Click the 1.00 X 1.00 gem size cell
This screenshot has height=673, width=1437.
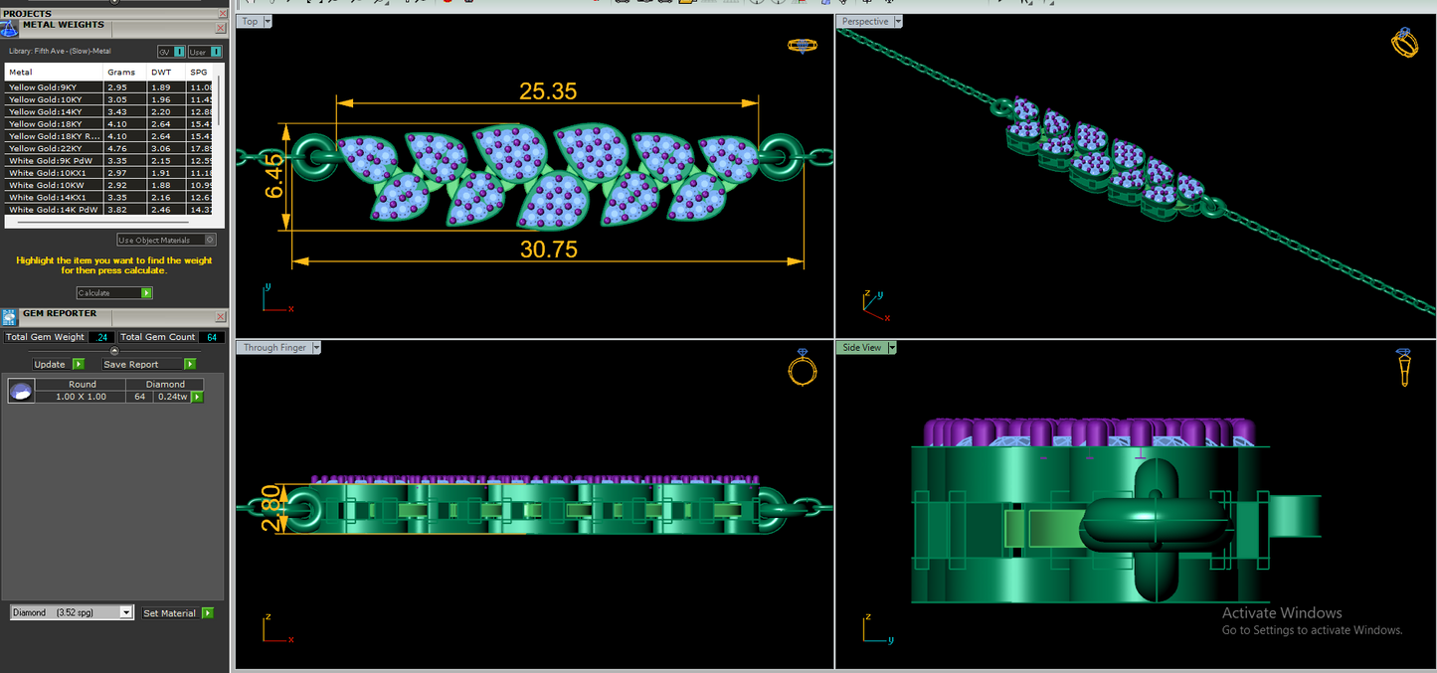[x=83, y=397]
